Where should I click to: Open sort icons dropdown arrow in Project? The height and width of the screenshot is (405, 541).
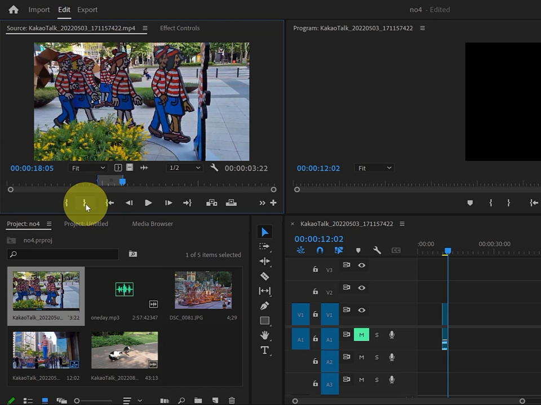click(140, 400)
